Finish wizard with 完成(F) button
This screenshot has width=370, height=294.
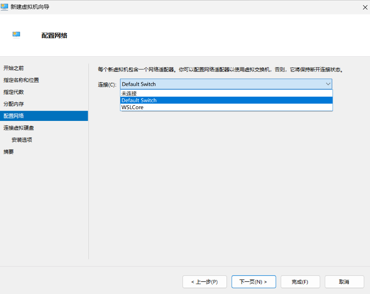point(300,282)
